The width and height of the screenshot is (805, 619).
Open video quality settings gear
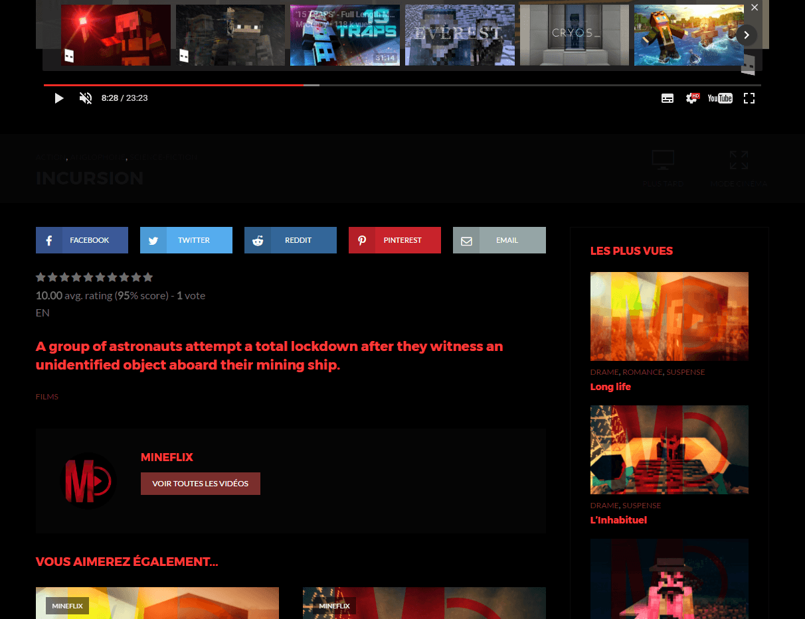tap(692, 98)
